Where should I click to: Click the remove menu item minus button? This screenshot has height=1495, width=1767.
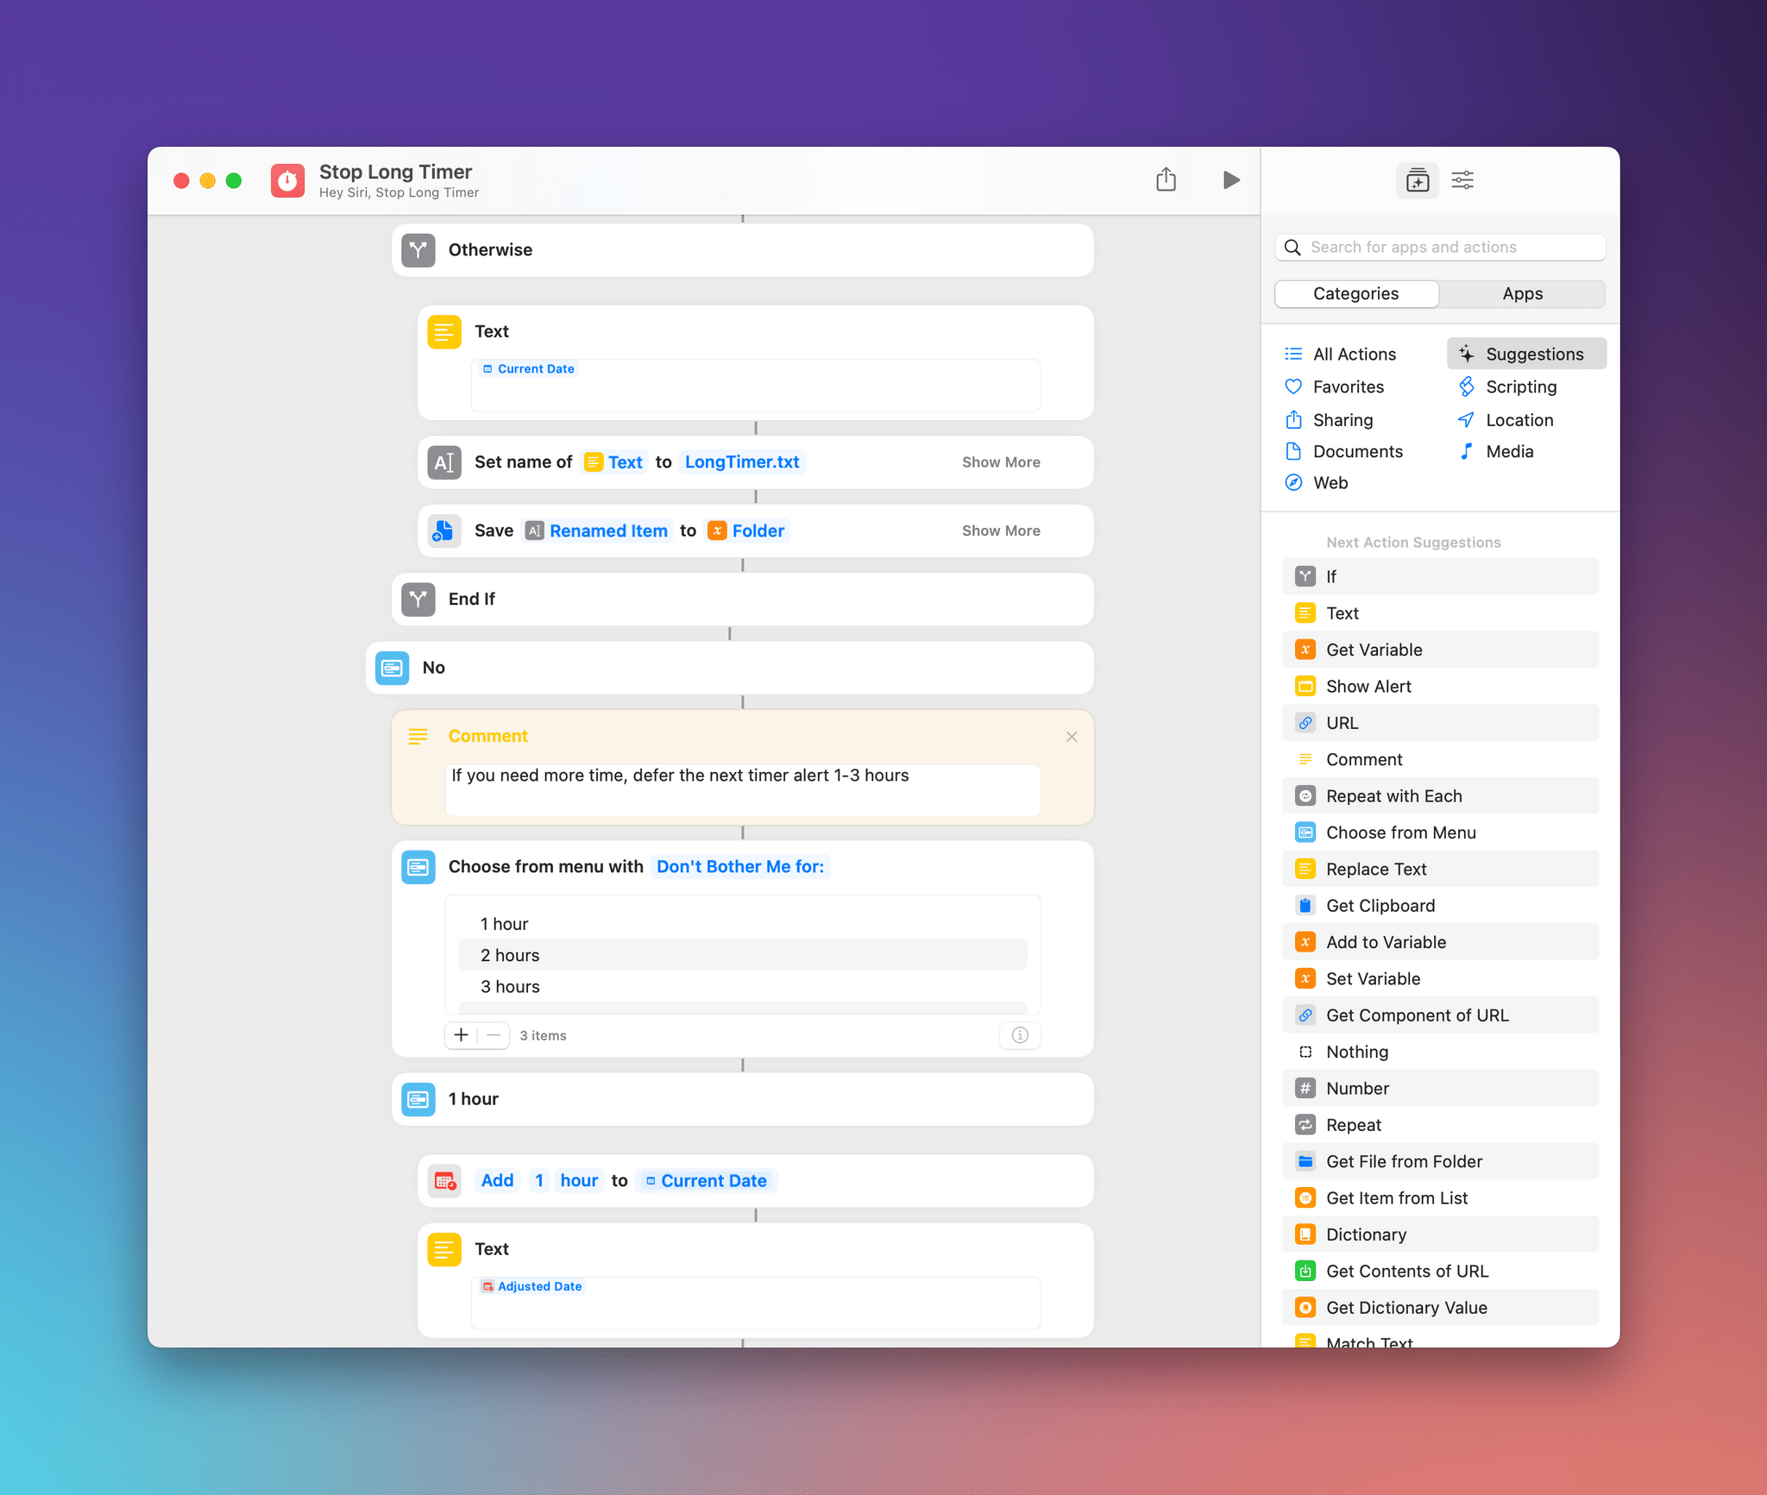(x=494, y=1035)
